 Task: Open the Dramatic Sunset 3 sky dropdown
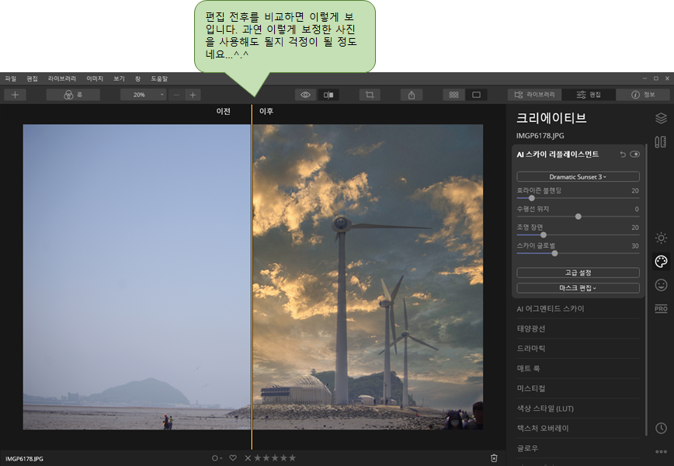click(578, 176)
